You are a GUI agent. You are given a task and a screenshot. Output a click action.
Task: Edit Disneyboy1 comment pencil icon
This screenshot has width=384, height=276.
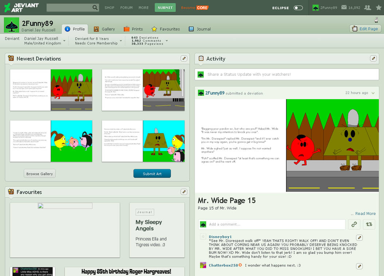359,237
